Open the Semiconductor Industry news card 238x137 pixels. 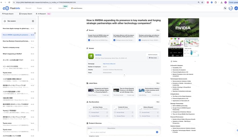pos(149,91)
